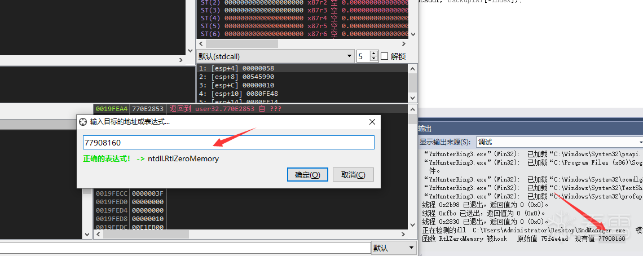Click the crosshair icon in the dialog title bar

[83, 122]
